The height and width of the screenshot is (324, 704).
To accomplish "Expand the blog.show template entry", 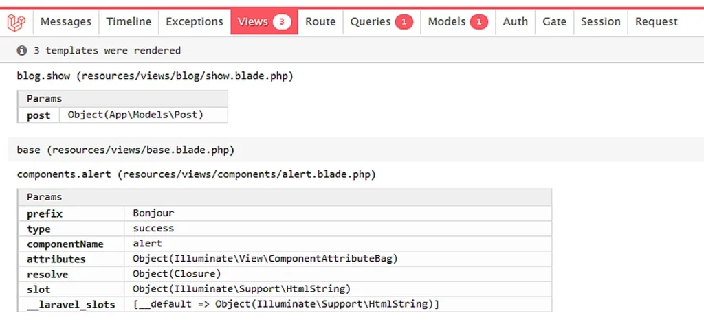I will click(x=155, y=76).
